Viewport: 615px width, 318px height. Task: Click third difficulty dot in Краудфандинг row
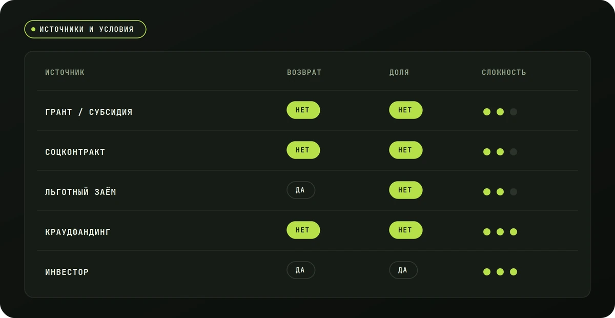(x=514, y=232)
